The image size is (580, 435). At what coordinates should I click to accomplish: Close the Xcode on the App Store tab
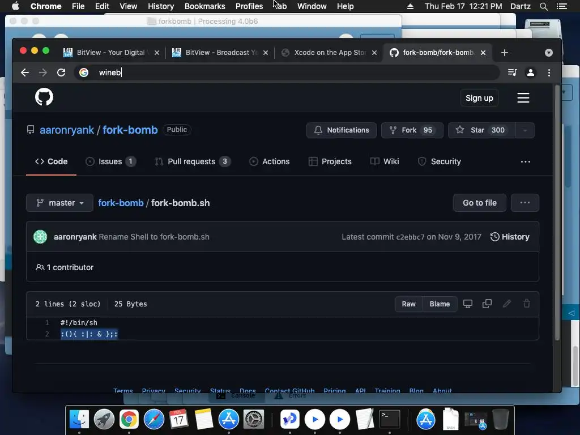(x=374, y=53)
